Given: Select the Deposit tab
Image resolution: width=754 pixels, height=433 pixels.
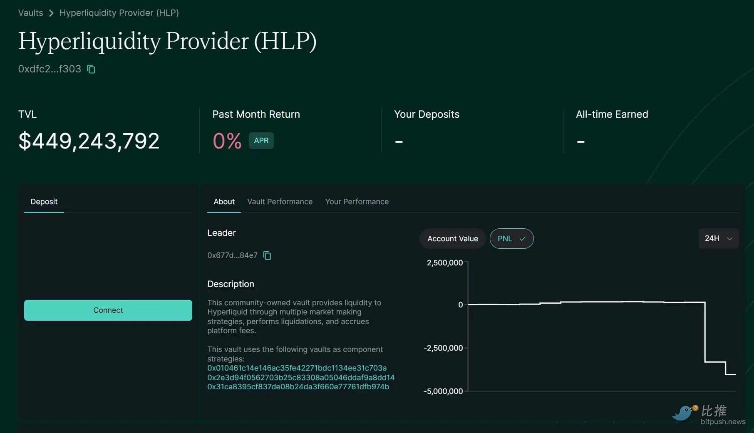Looking at the screenshot, I should point(44,202).
